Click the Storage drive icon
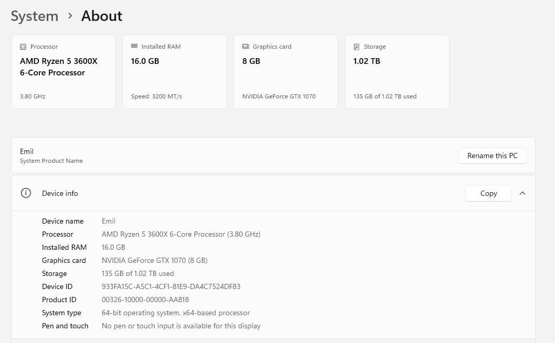 [356, 47]
